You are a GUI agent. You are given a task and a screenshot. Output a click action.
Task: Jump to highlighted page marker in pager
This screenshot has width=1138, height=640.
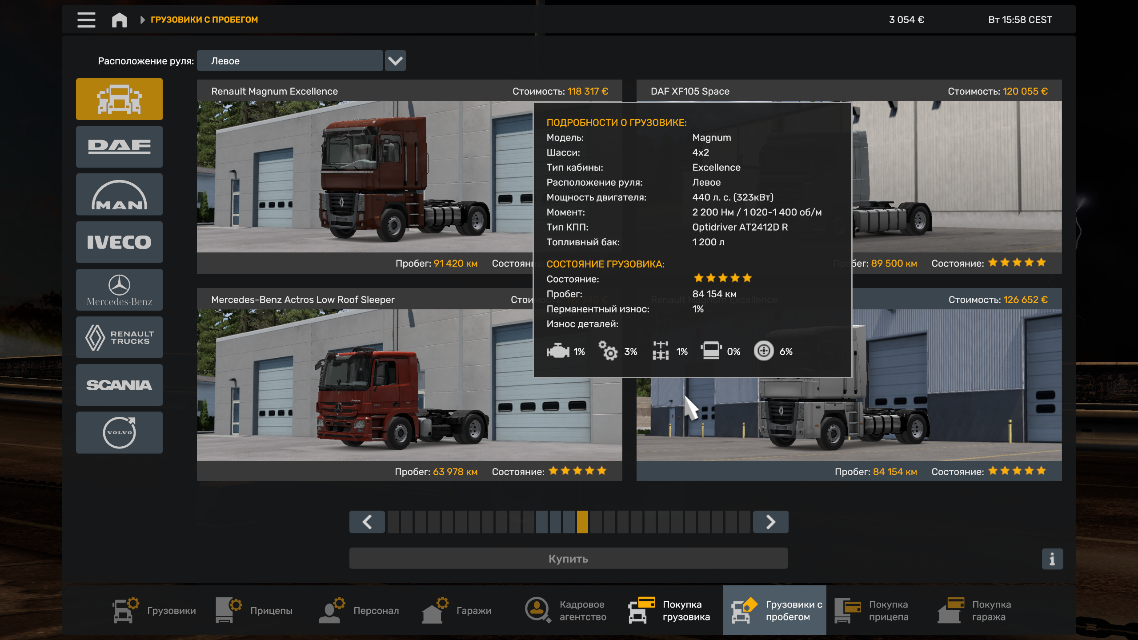[x=582, y=522]
